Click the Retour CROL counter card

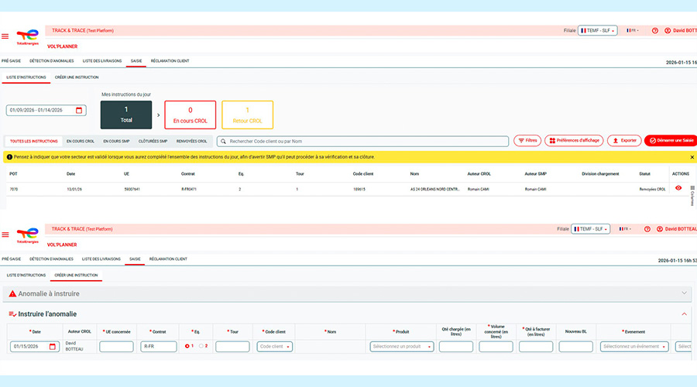click(247, 115)
